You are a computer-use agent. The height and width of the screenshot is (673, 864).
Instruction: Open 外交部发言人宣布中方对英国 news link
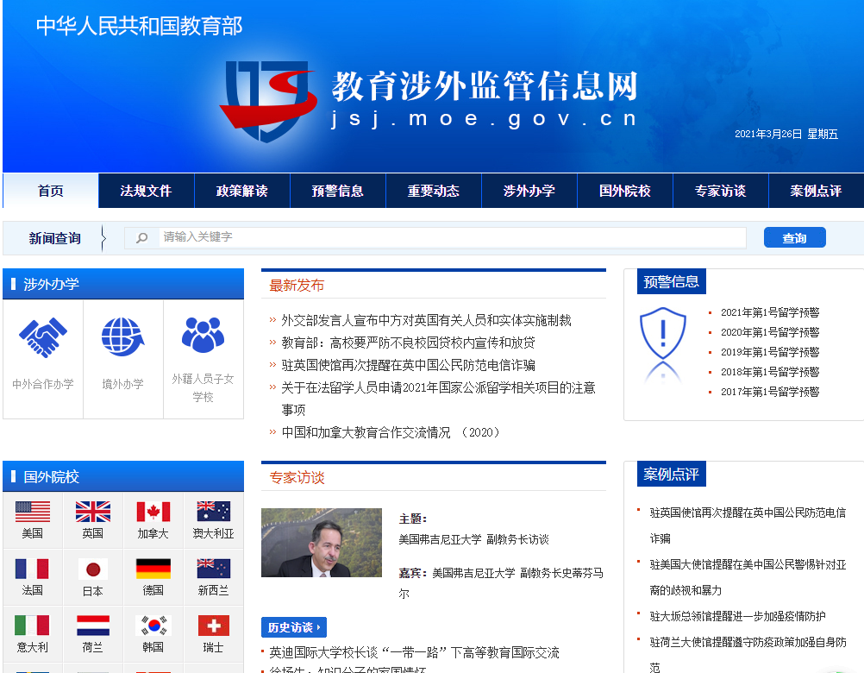point(426,320)
